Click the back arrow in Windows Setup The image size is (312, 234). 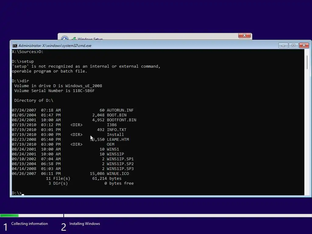pos(65,38)
